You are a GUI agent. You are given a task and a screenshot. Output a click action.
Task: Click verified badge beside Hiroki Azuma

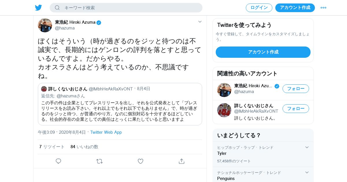99,23
